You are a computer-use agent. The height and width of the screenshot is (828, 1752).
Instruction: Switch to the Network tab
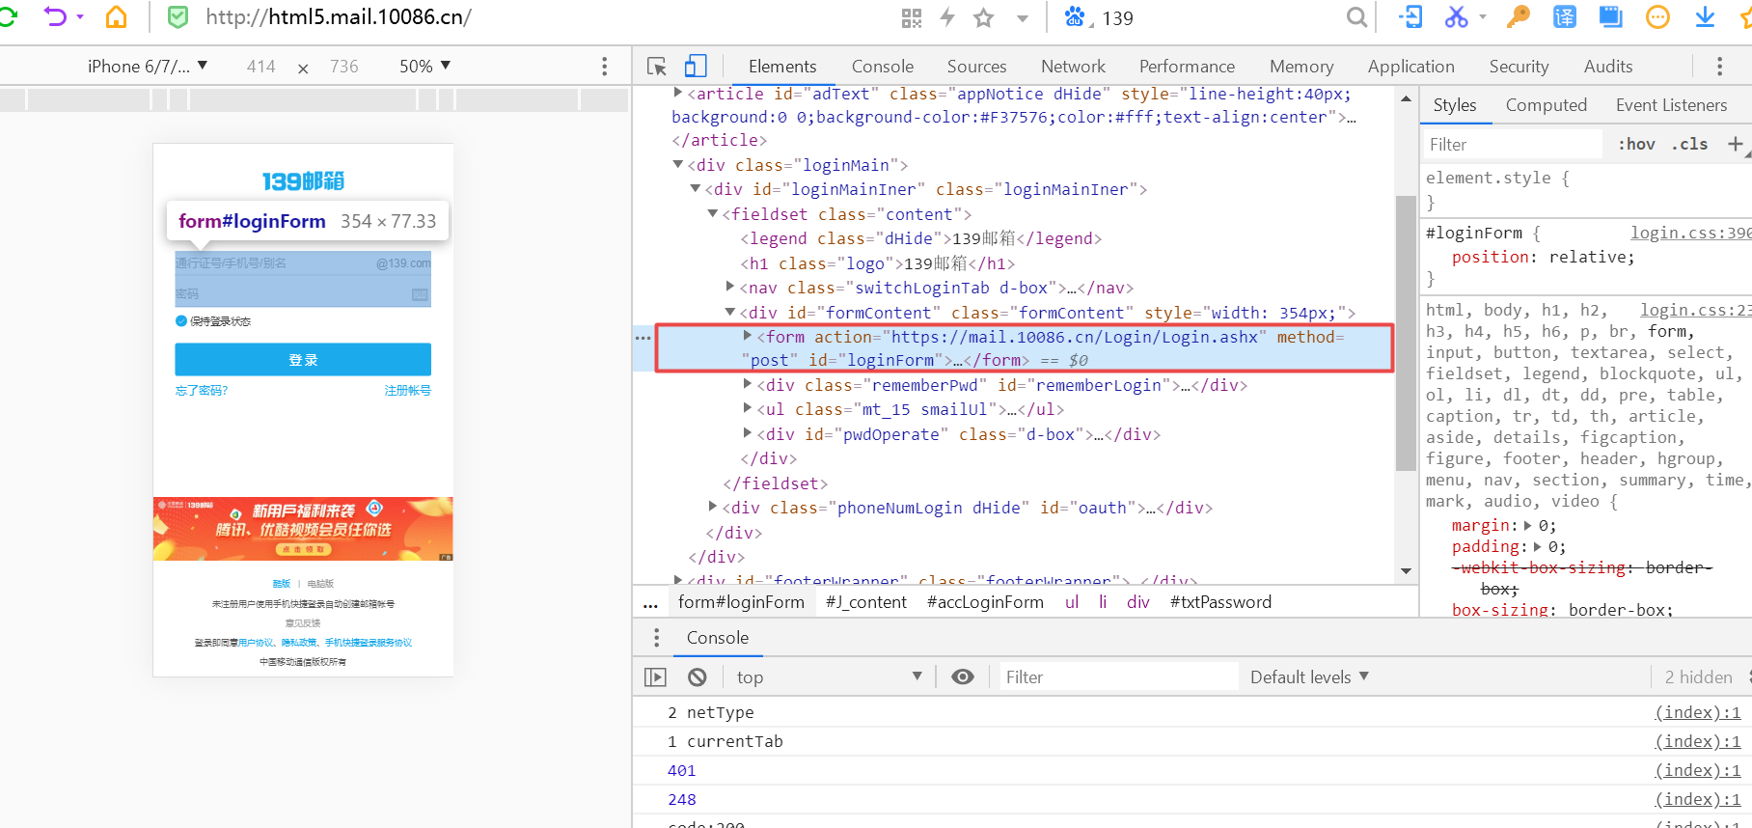(x=1073, y=67)
